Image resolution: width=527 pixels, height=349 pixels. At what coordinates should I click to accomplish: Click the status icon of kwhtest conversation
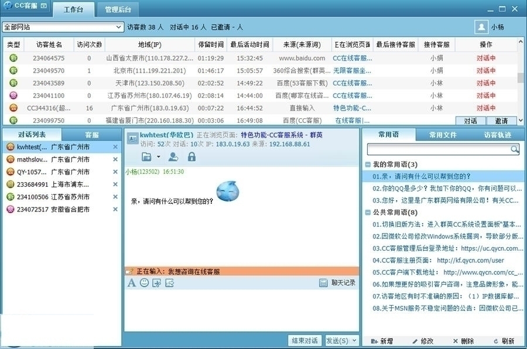11,147
